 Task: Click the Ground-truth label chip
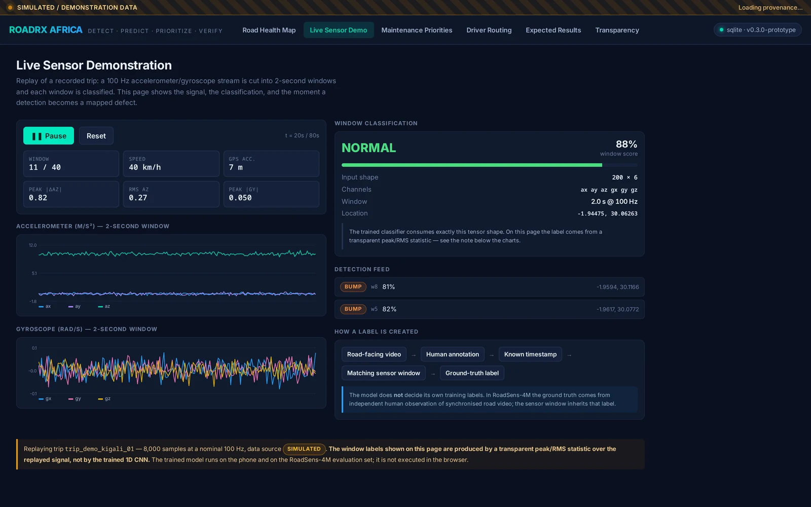472,373
